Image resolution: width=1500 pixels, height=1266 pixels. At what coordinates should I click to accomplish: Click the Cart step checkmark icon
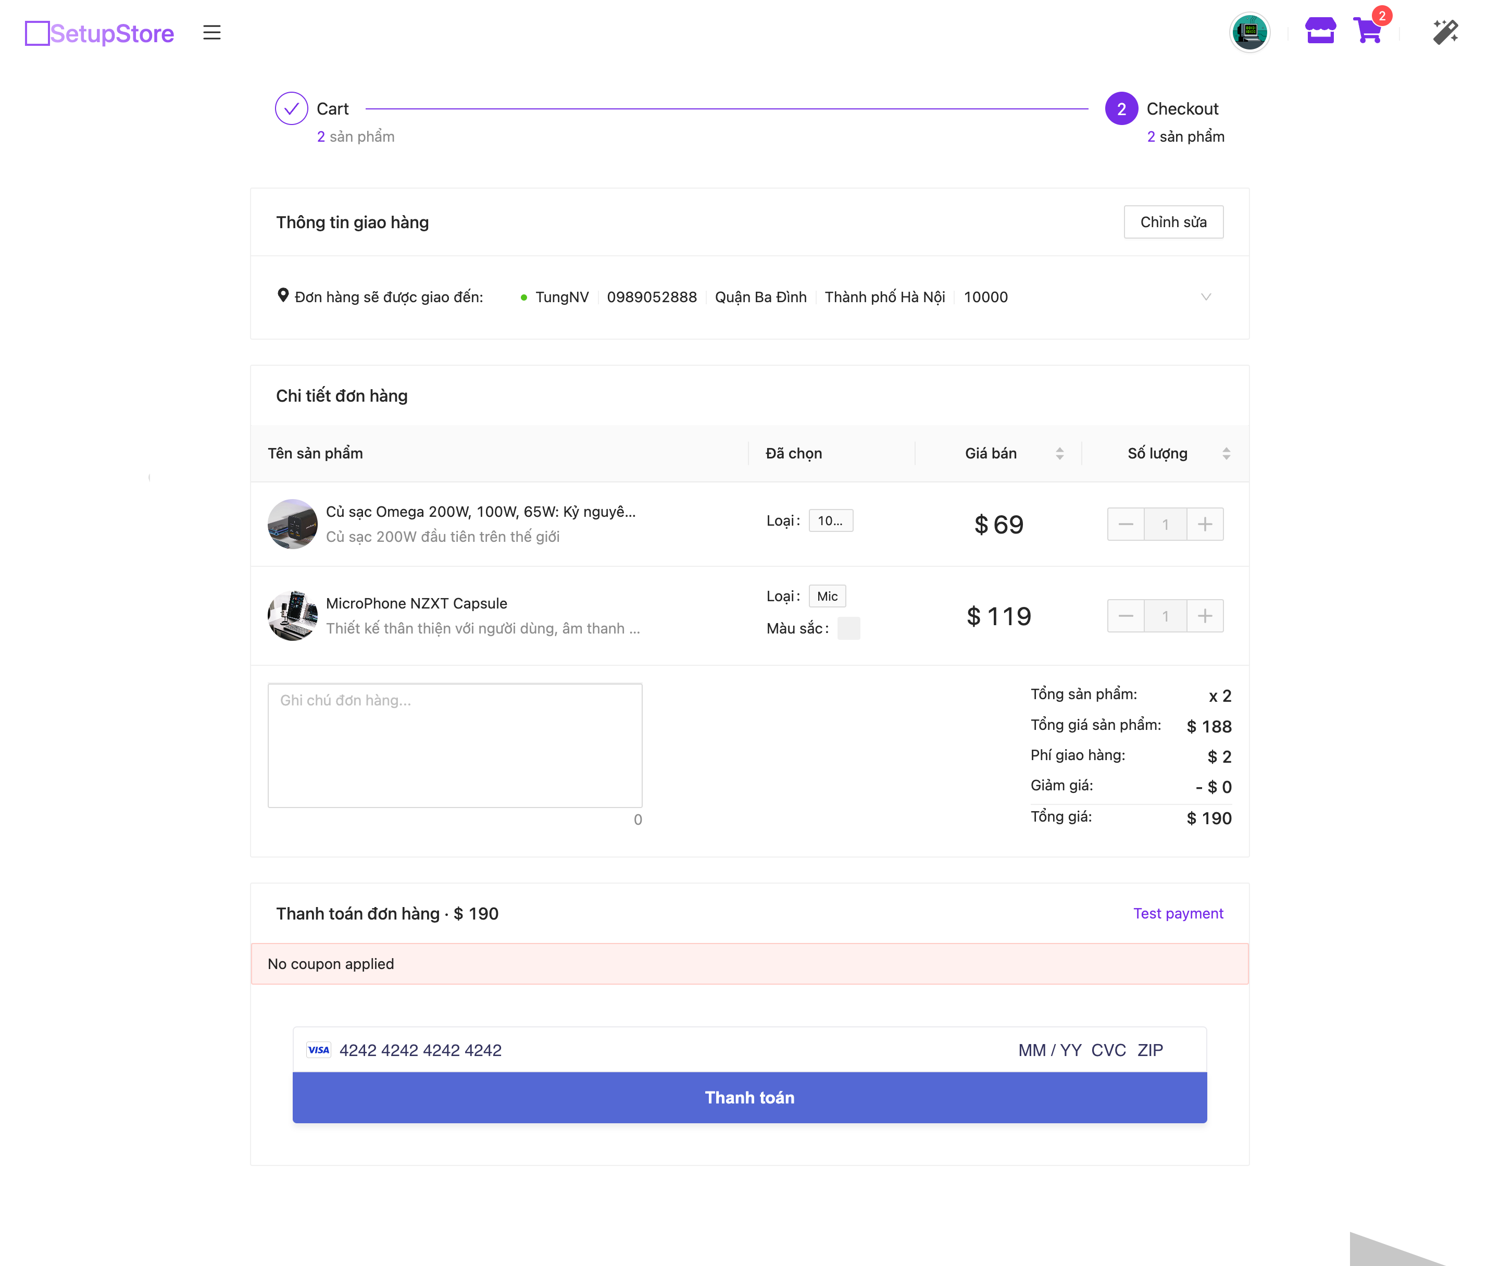(x=291, y=108)
